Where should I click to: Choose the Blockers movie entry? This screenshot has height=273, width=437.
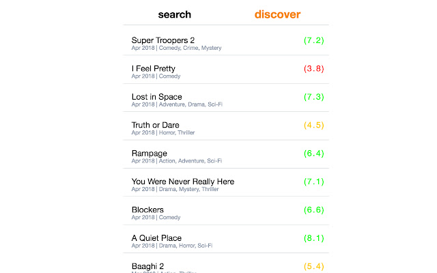[x=147, y=210]
